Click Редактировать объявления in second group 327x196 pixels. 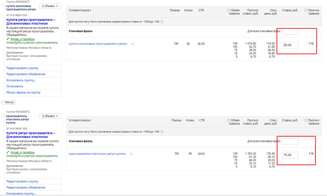26,188
